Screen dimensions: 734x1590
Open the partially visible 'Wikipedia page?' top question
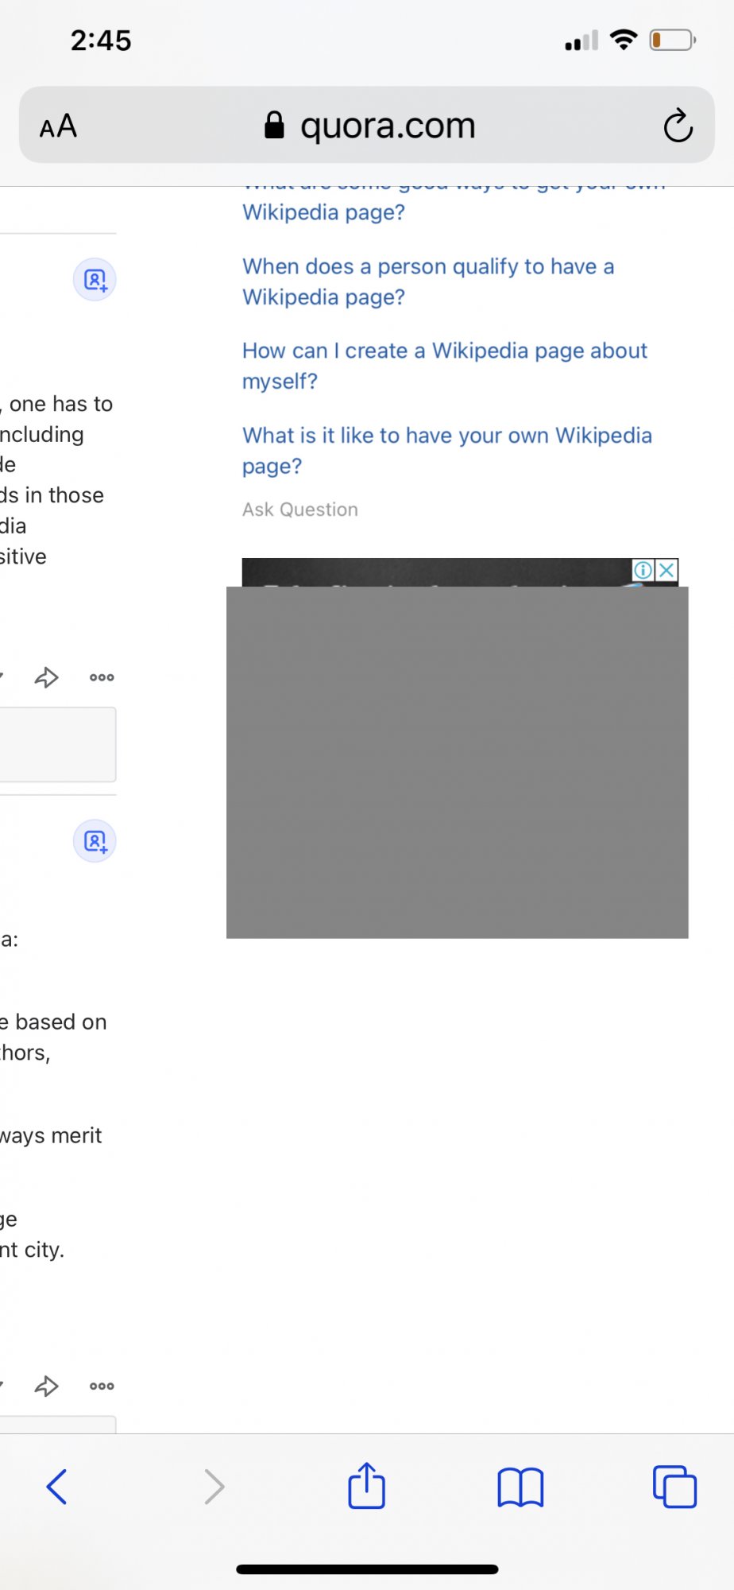(454, 205)
